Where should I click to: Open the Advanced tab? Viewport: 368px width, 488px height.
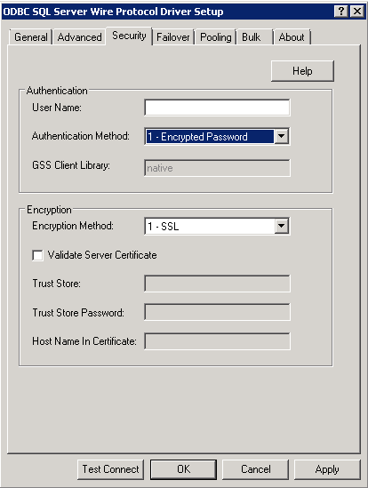(x=79, y=37)
